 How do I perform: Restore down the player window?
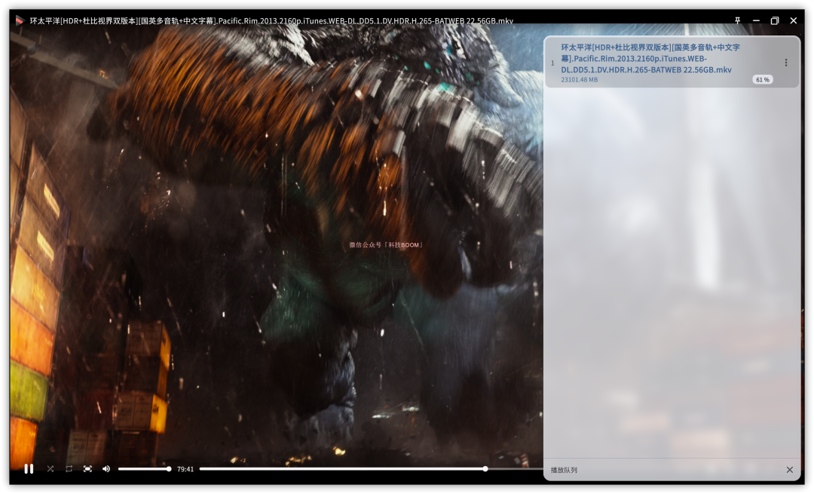[775, 20]
